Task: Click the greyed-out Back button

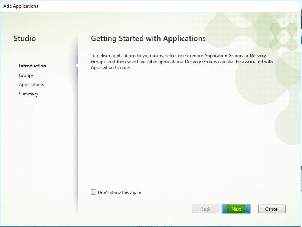Action: click(206, 209)
